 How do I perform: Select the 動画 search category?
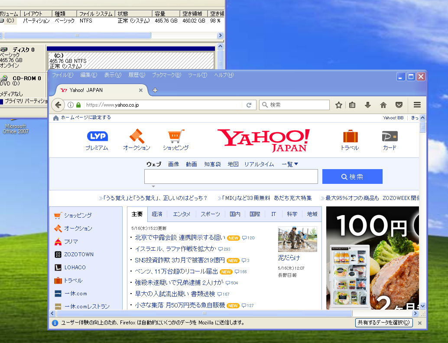tap(192, 164)
